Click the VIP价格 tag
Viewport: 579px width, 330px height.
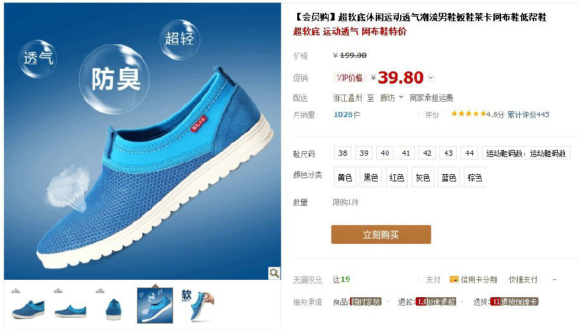(349, 78)
